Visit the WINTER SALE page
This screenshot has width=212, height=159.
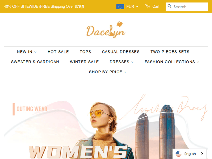[x=84, y=62]
